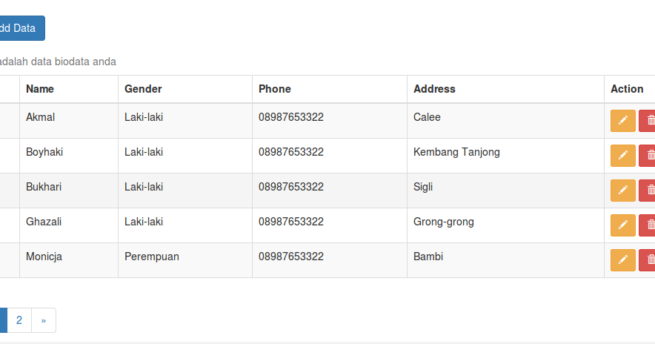The image size is (655, 344).
Task: Click the Phone column header
Action: [275, 89]
